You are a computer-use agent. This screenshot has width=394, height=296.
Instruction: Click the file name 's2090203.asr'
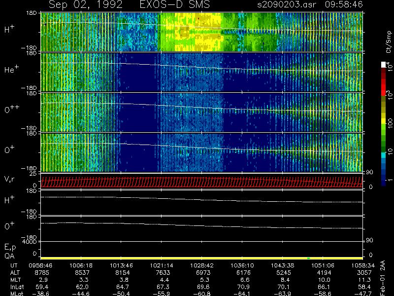click(x=287, y=4)
